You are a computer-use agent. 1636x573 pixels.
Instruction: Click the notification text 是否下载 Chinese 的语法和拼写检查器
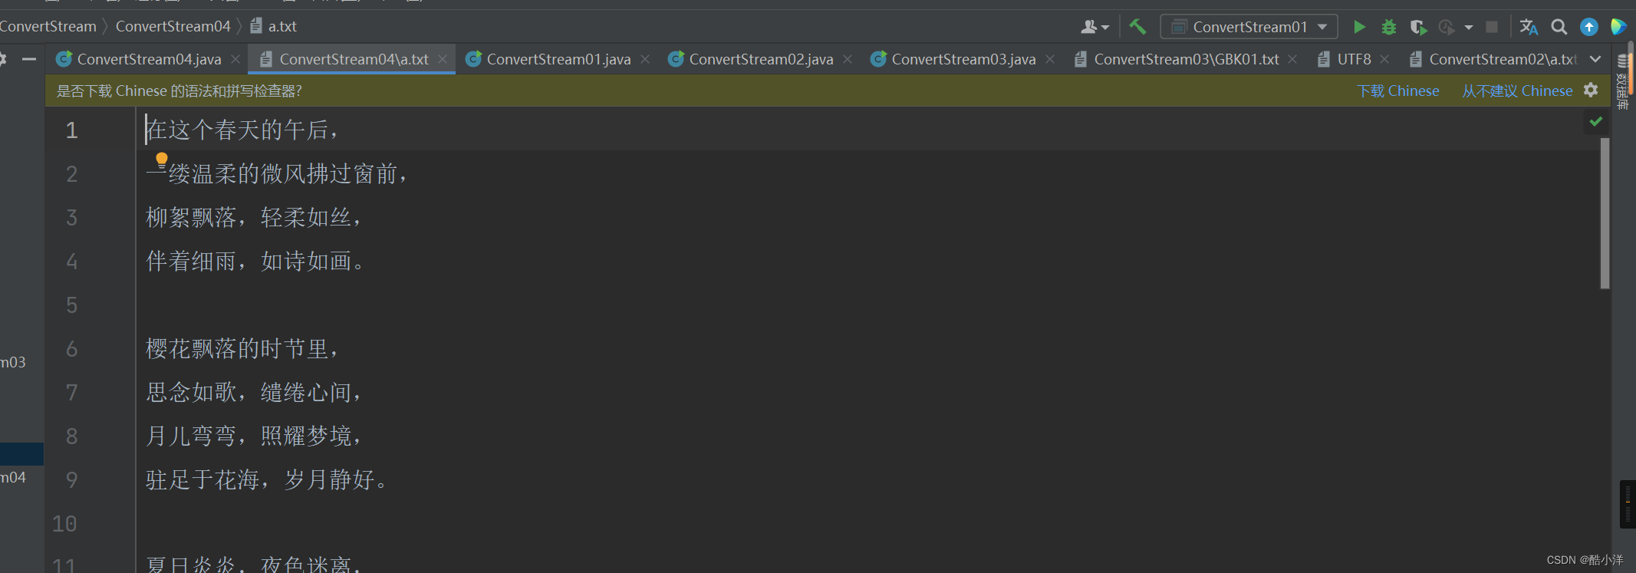click(179, 91)
